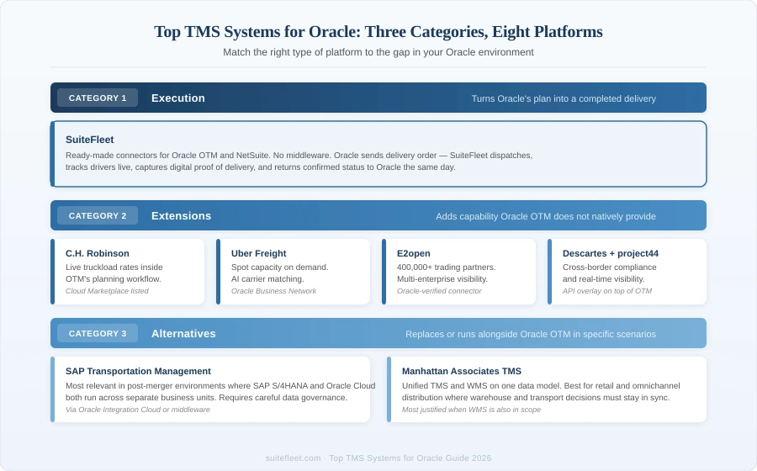
Task: Click 'Most relevant in post-merger environments' text
Action: point(220,391)
